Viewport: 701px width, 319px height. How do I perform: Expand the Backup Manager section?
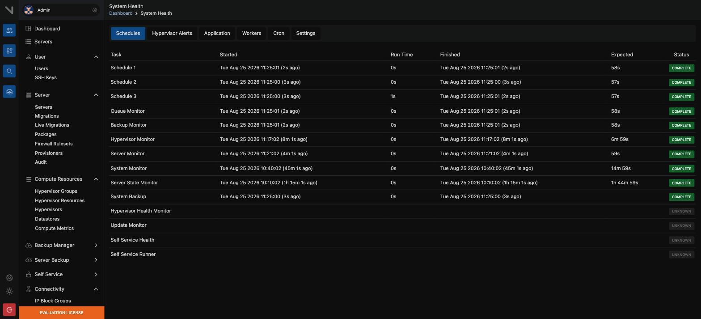pos(96,245)
